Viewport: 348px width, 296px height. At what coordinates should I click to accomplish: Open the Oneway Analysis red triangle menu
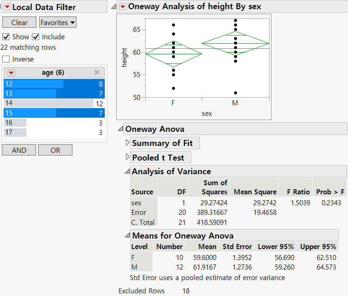123,6
